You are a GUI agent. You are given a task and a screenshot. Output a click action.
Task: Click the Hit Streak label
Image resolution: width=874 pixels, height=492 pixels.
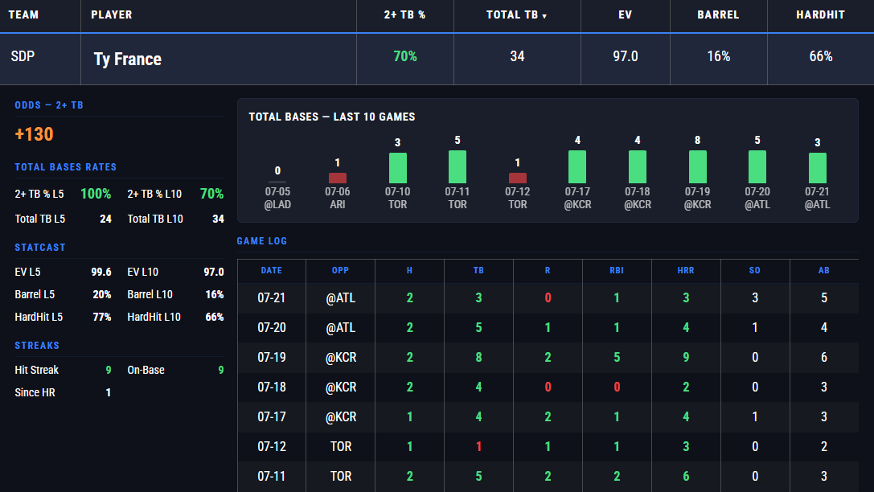tap(37, 370)
